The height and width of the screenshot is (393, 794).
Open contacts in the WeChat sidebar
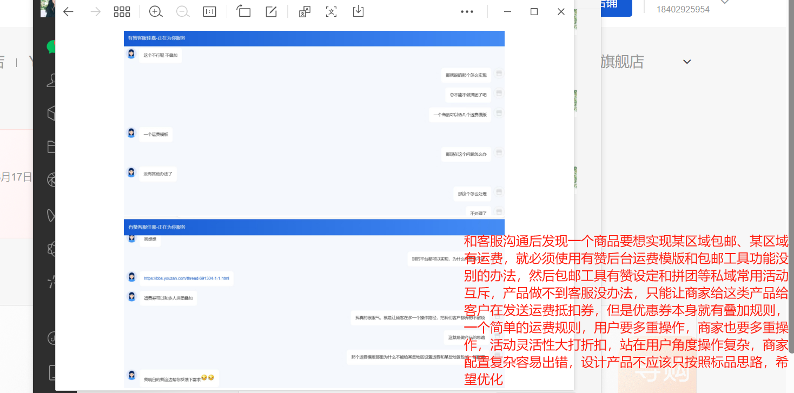(x=52, y=80)
